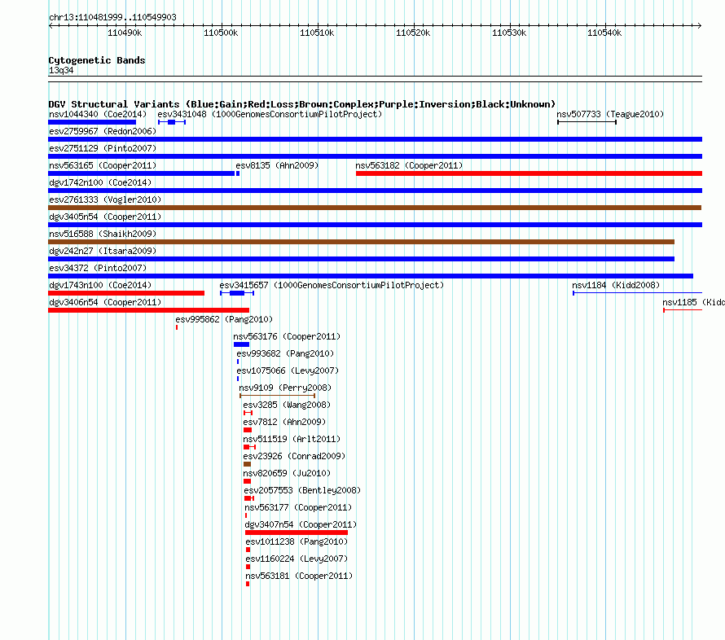Click the nsv1185 label at right edge

coord(693,302)
